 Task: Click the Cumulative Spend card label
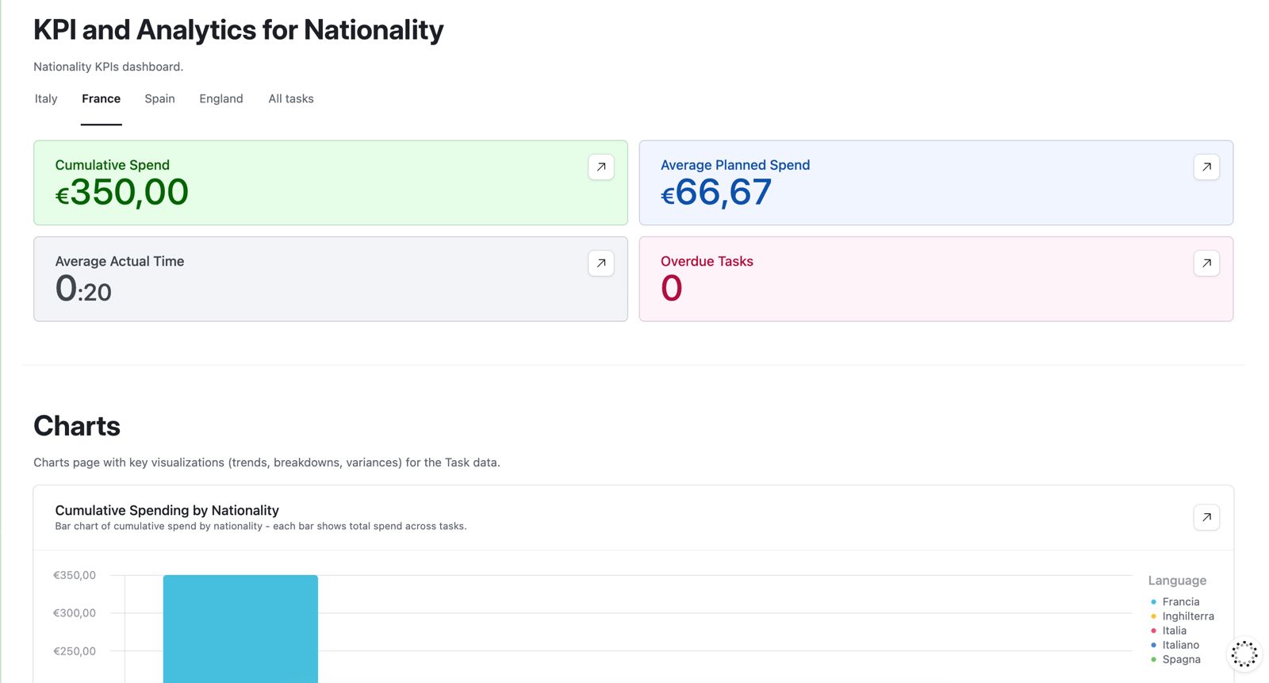click(x=113, y=165)
